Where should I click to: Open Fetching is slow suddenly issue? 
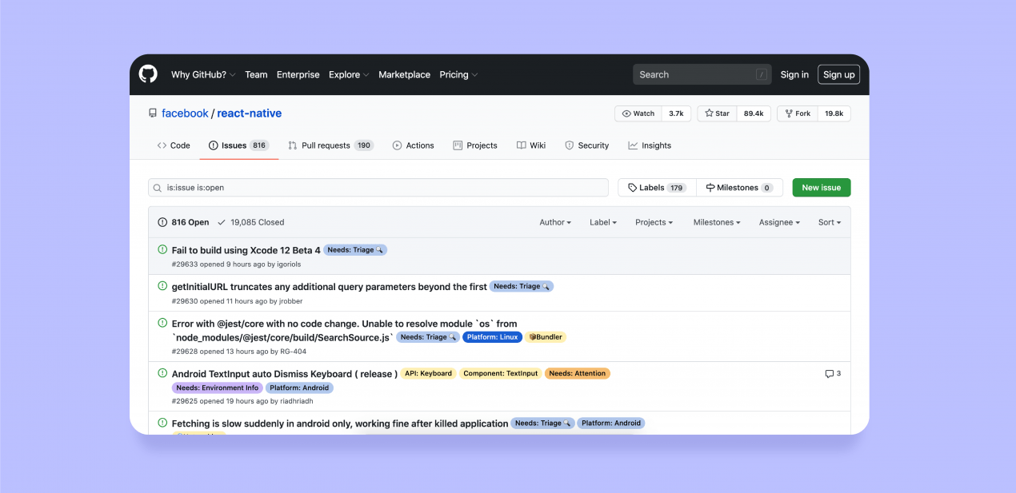[340, 423]
